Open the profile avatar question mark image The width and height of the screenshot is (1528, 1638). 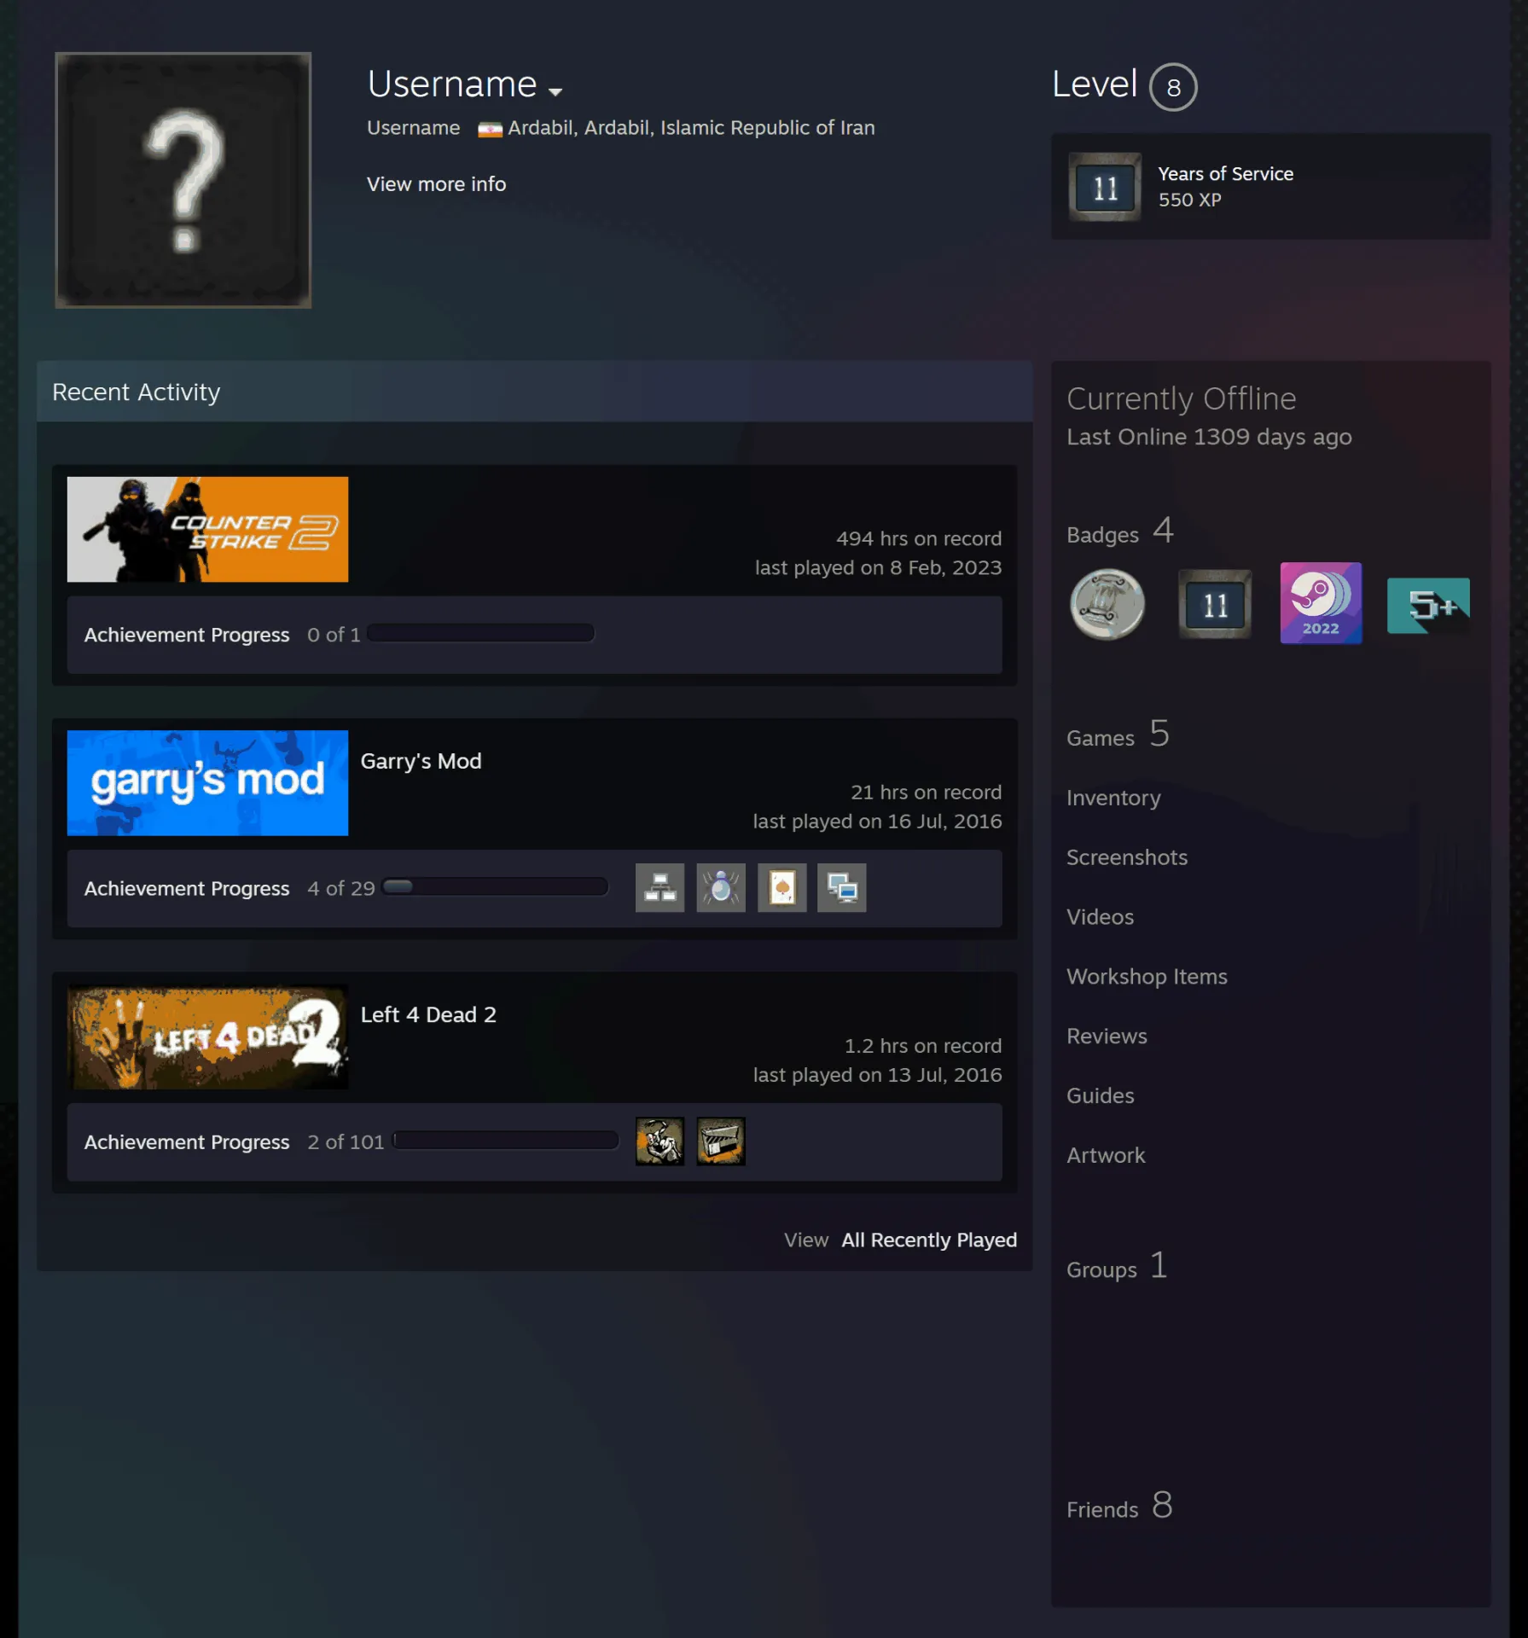point(183,180)
